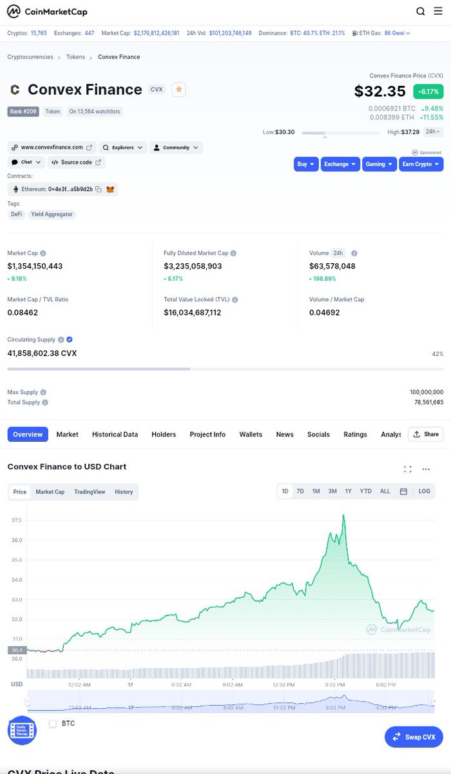
Task: Select the Market Cap chart view
Action: point(50,491)
